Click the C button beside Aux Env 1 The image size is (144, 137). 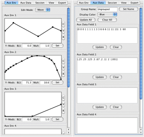point(63,24)
